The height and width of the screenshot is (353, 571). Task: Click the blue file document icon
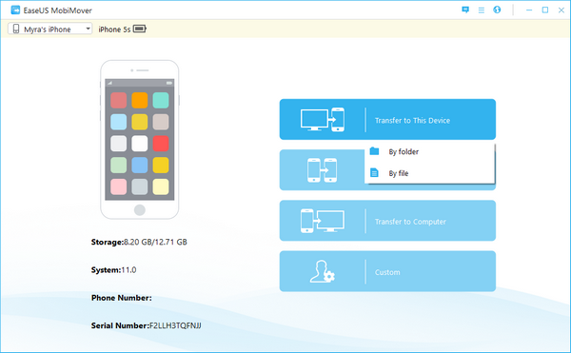tap(374, 172)
